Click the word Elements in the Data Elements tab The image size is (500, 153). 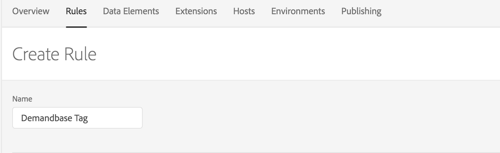click(141, 11)
